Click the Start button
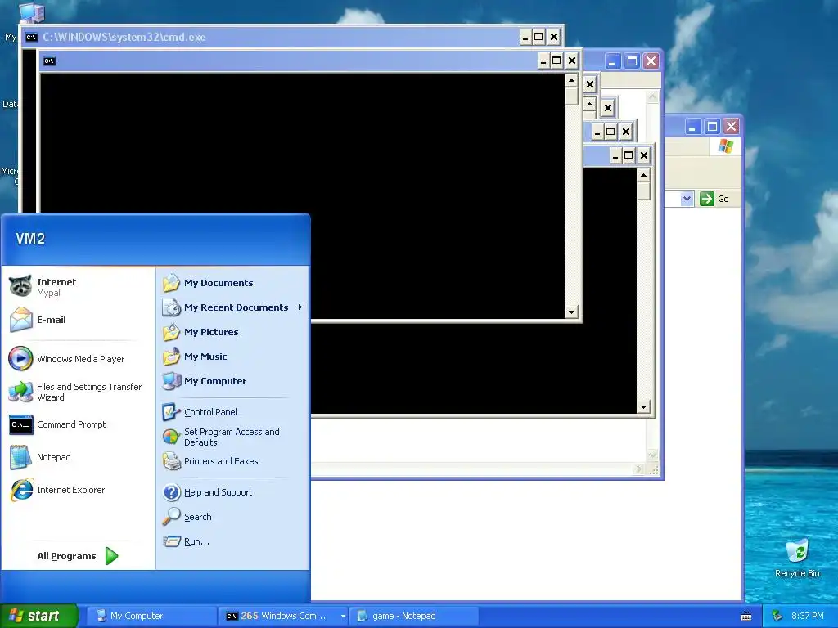 click(x=39, y=616)
